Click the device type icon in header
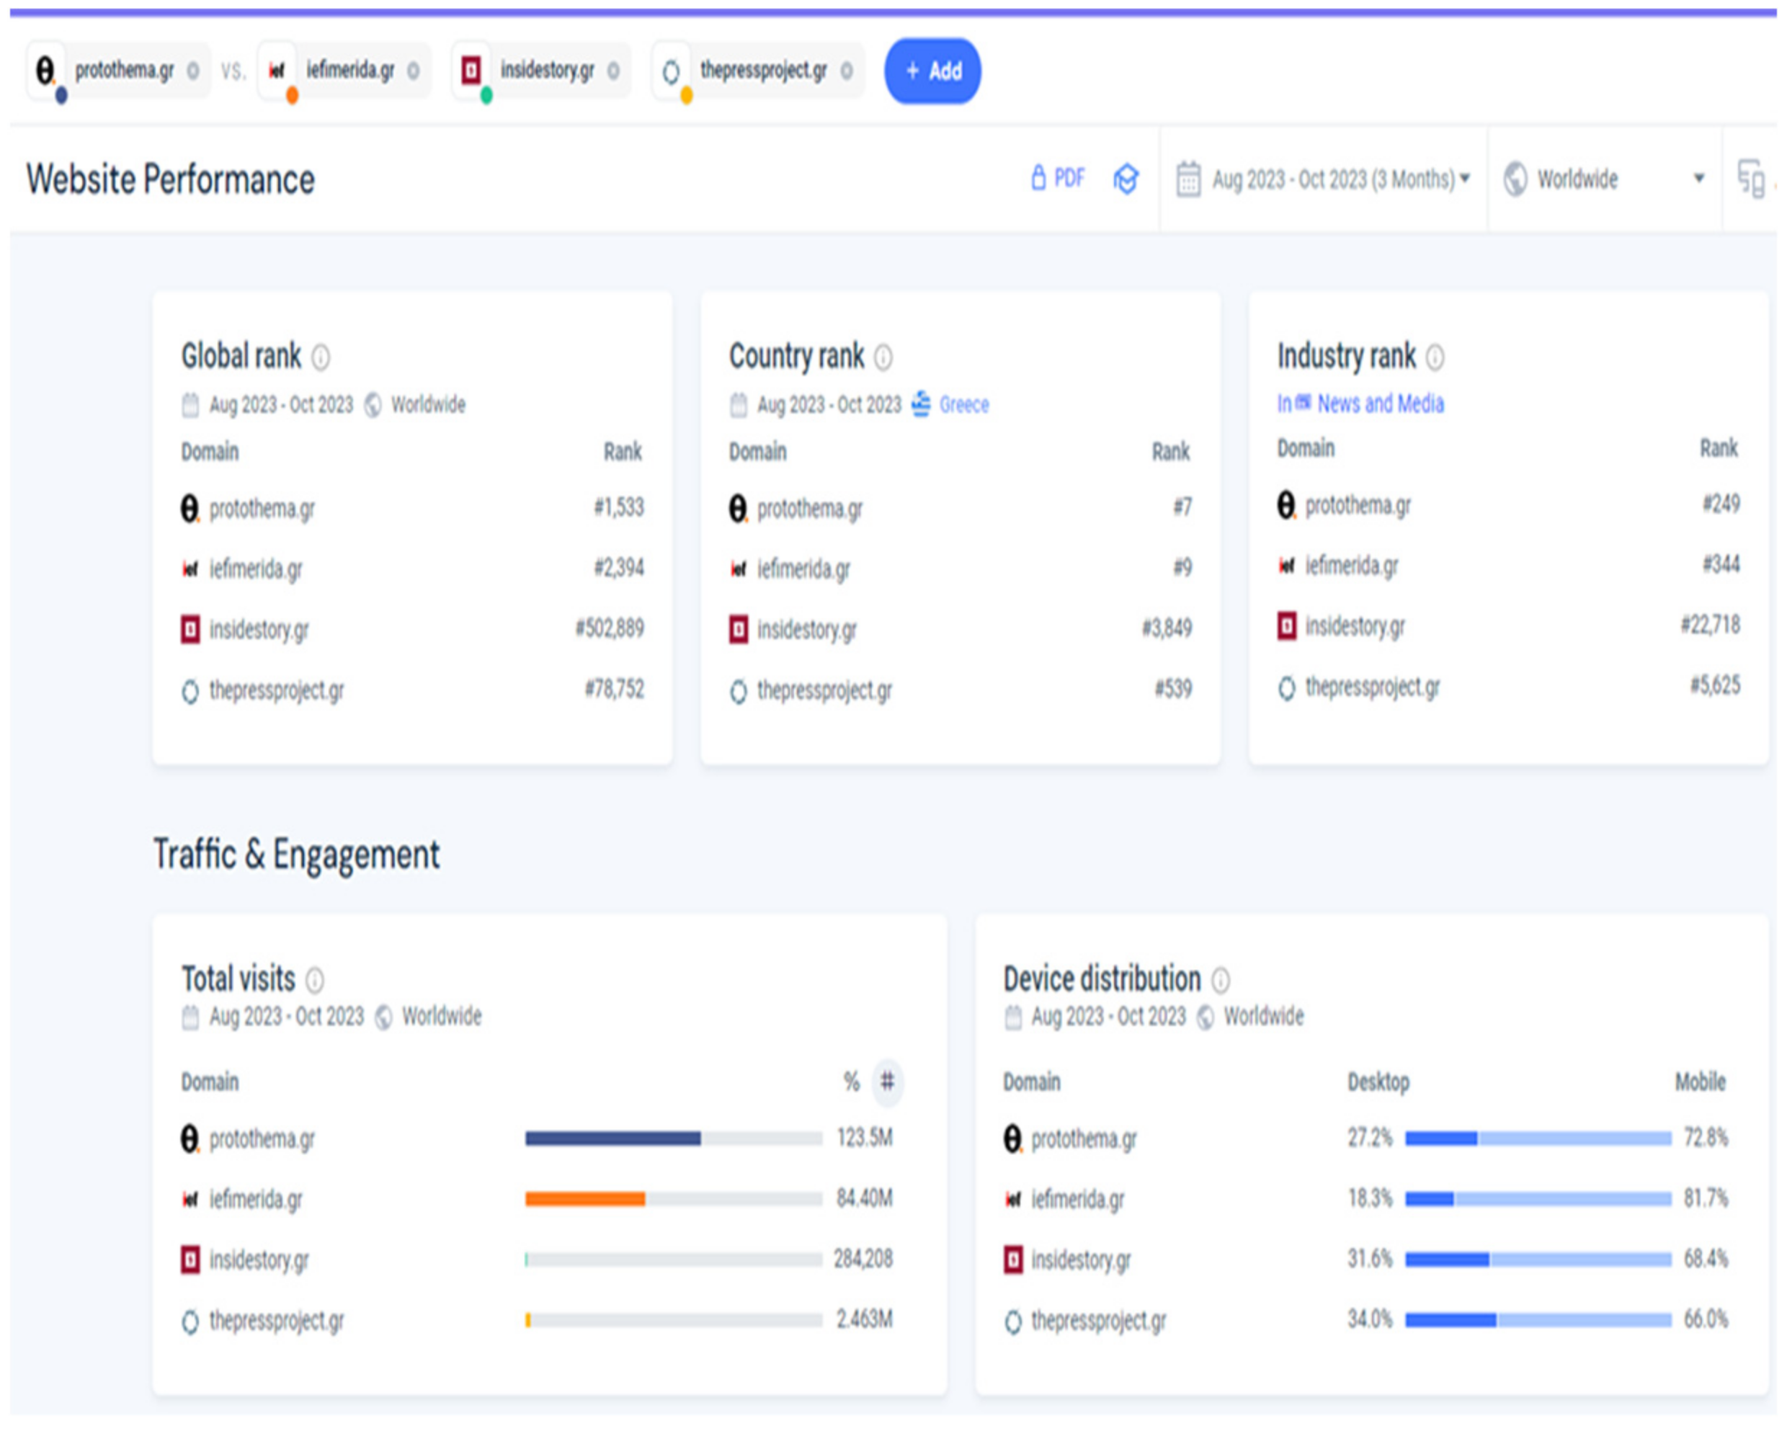The image size is (1787, 1431). [1750, 178]
